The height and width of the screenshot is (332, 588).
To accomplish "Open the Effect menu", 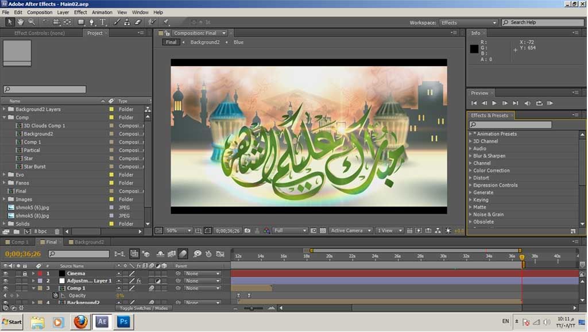I will pyautogui.click(x=80, y=13).
